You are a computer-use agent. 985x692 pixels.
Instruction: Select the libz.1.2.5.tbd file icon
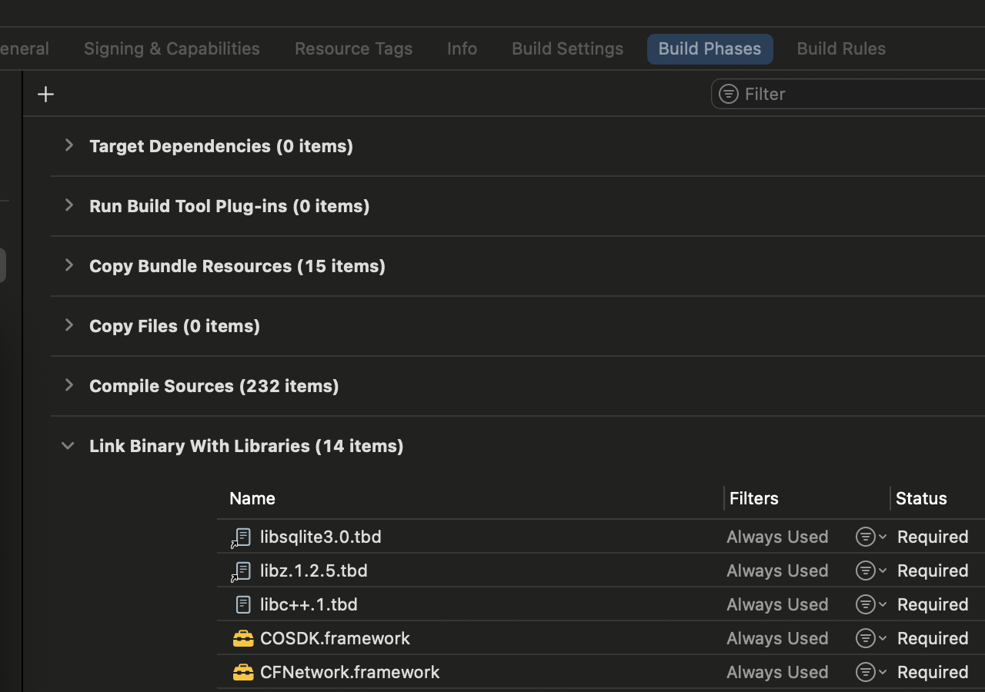pyautogui.click(x=242, y=571)
